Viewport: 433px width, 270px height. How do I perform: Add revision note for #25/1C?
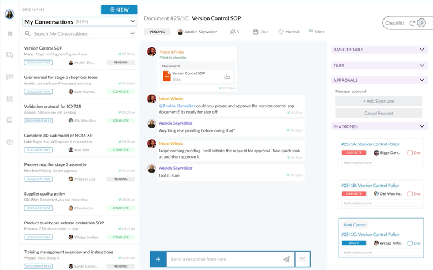381,252
